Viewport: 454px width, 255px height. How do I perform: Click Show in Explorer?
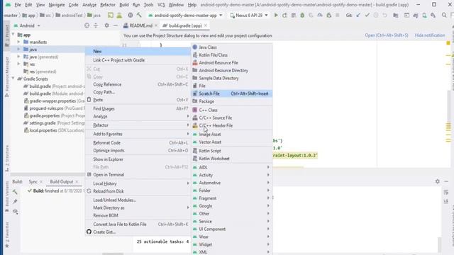138,159
